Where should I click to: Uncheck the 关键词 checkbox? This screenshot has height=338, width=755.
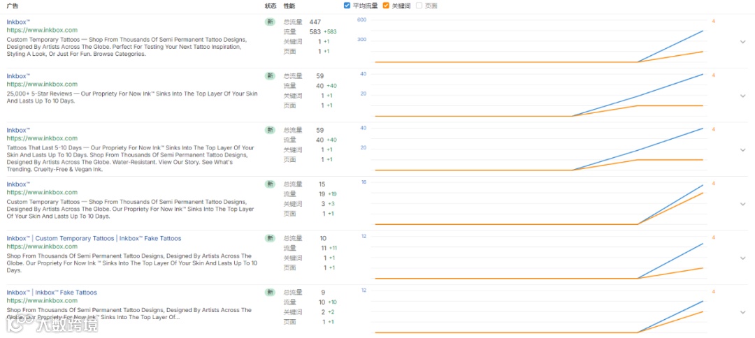[x=386, y=6]
